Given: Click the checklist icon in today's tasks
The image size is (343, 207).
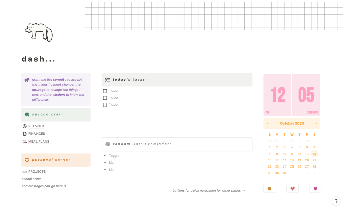Looking at the screenshot, I should pos(108,80).
